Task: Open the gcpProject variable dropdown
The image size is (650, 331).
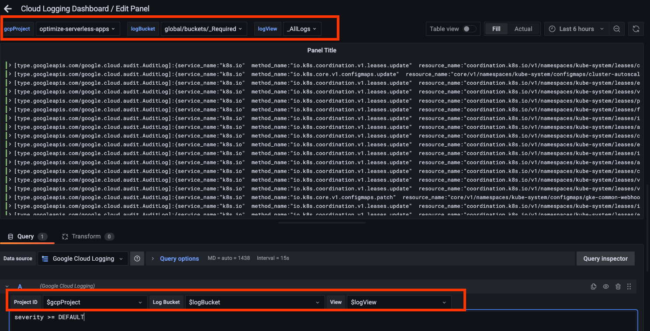Action: tap(78, 29)
